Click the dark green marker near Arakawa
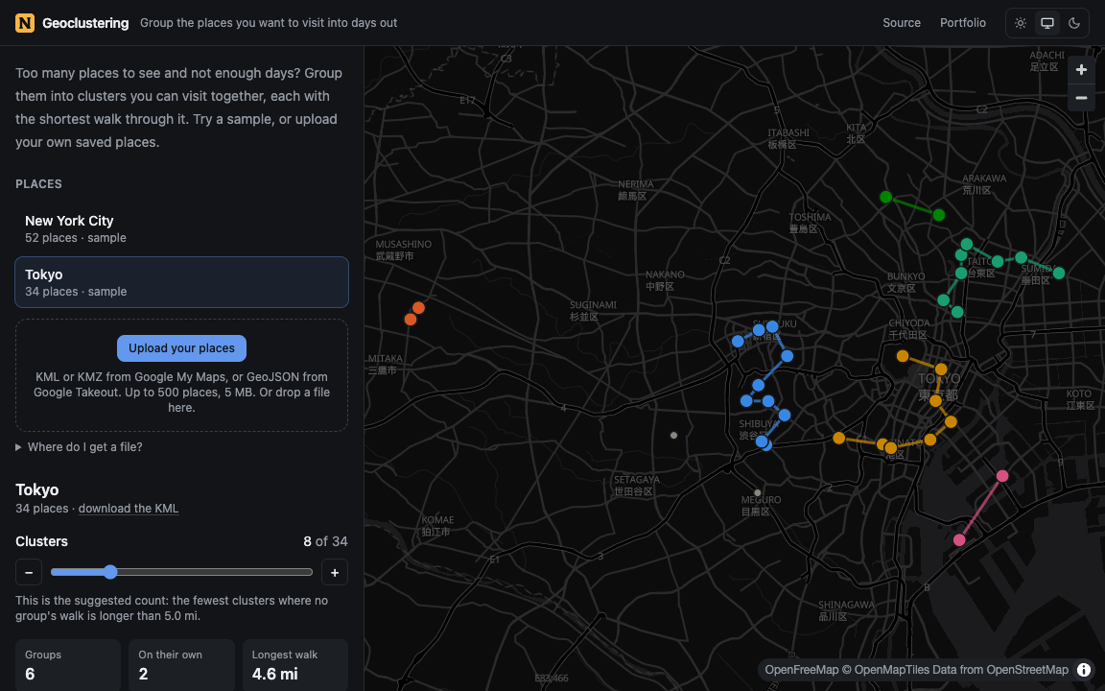Screen dimensions: 1105x691 click(x=939, y=215)
